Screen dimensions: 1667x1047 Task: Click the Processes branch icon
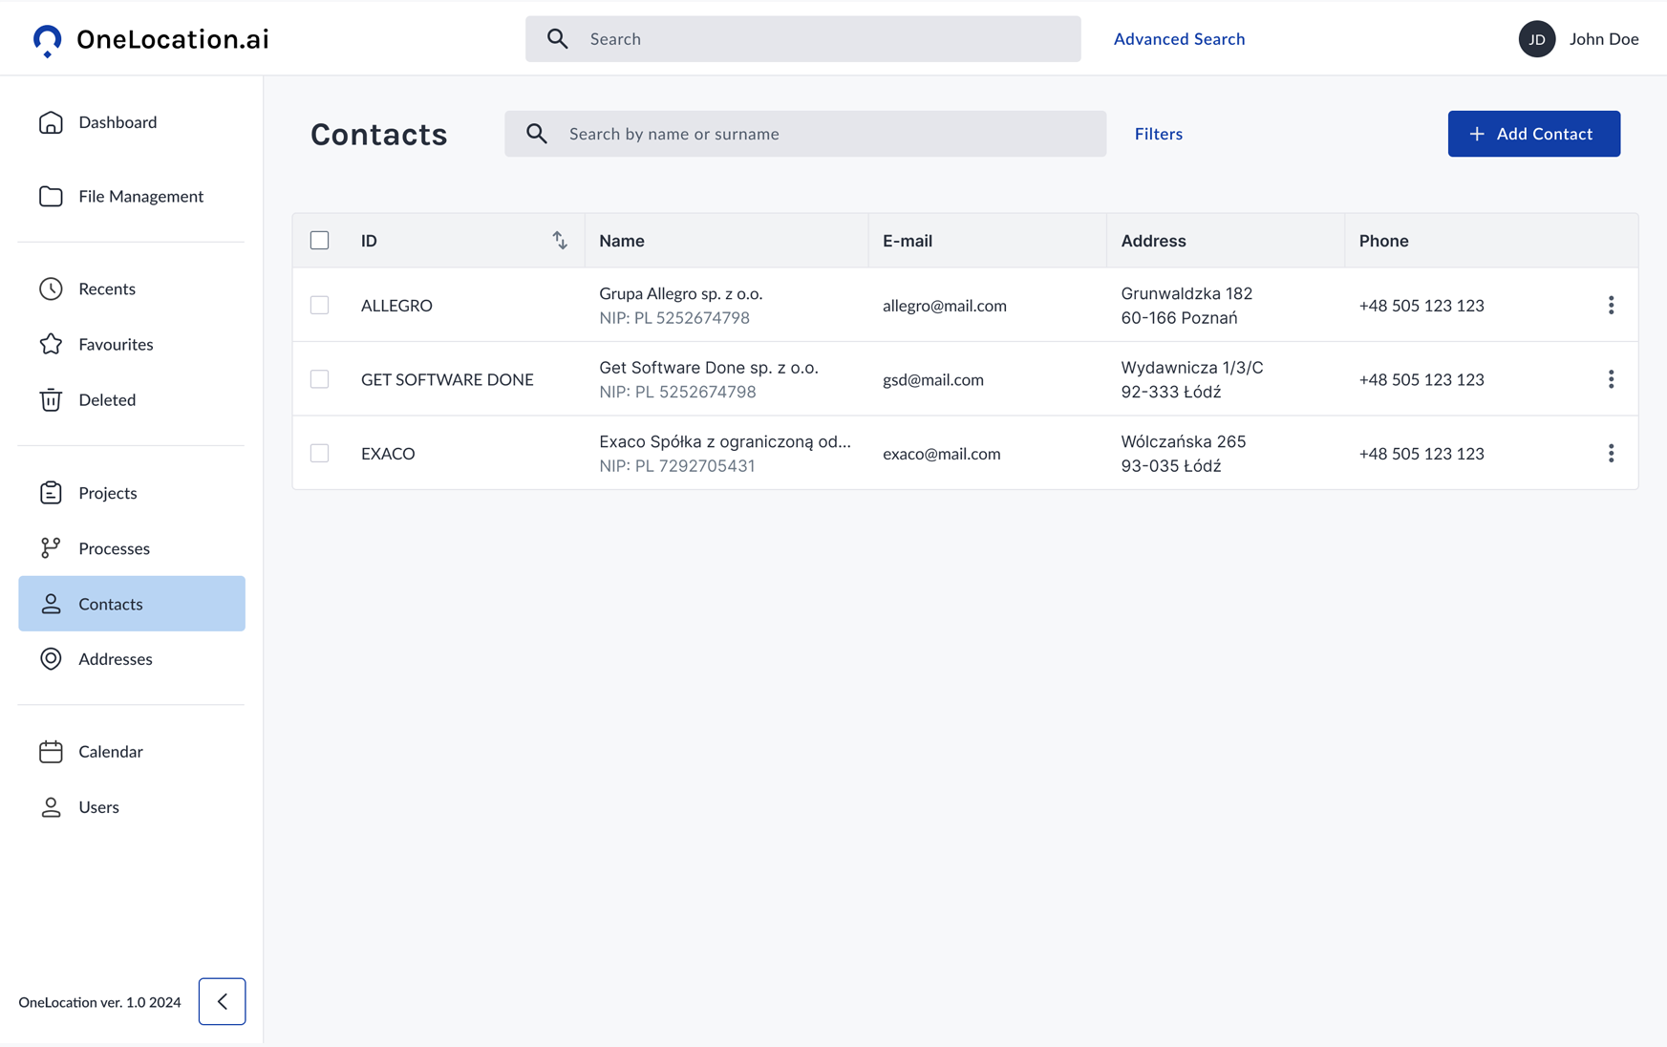(51, 548)
